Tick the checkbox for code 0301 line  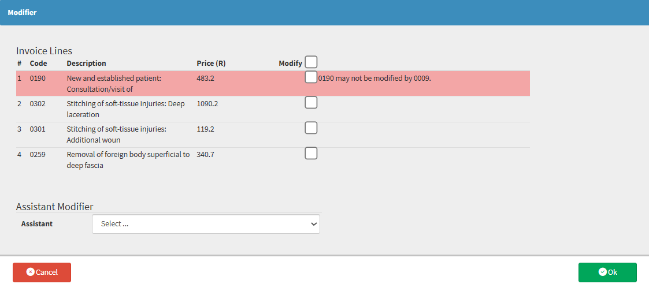pyautogui.click(x=311, y=128)
